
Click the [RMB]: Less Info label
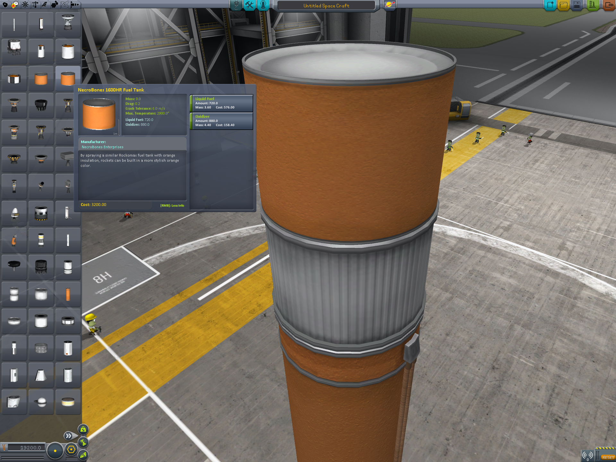click(172, 206)
